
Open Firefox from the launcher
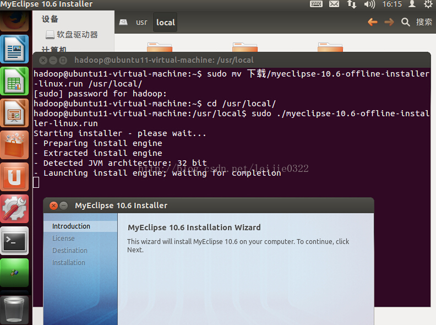pos(14,21)
